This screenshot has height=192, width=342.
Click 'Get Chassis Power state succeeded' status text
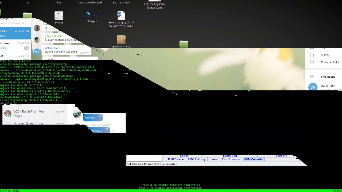coord(152,164)
